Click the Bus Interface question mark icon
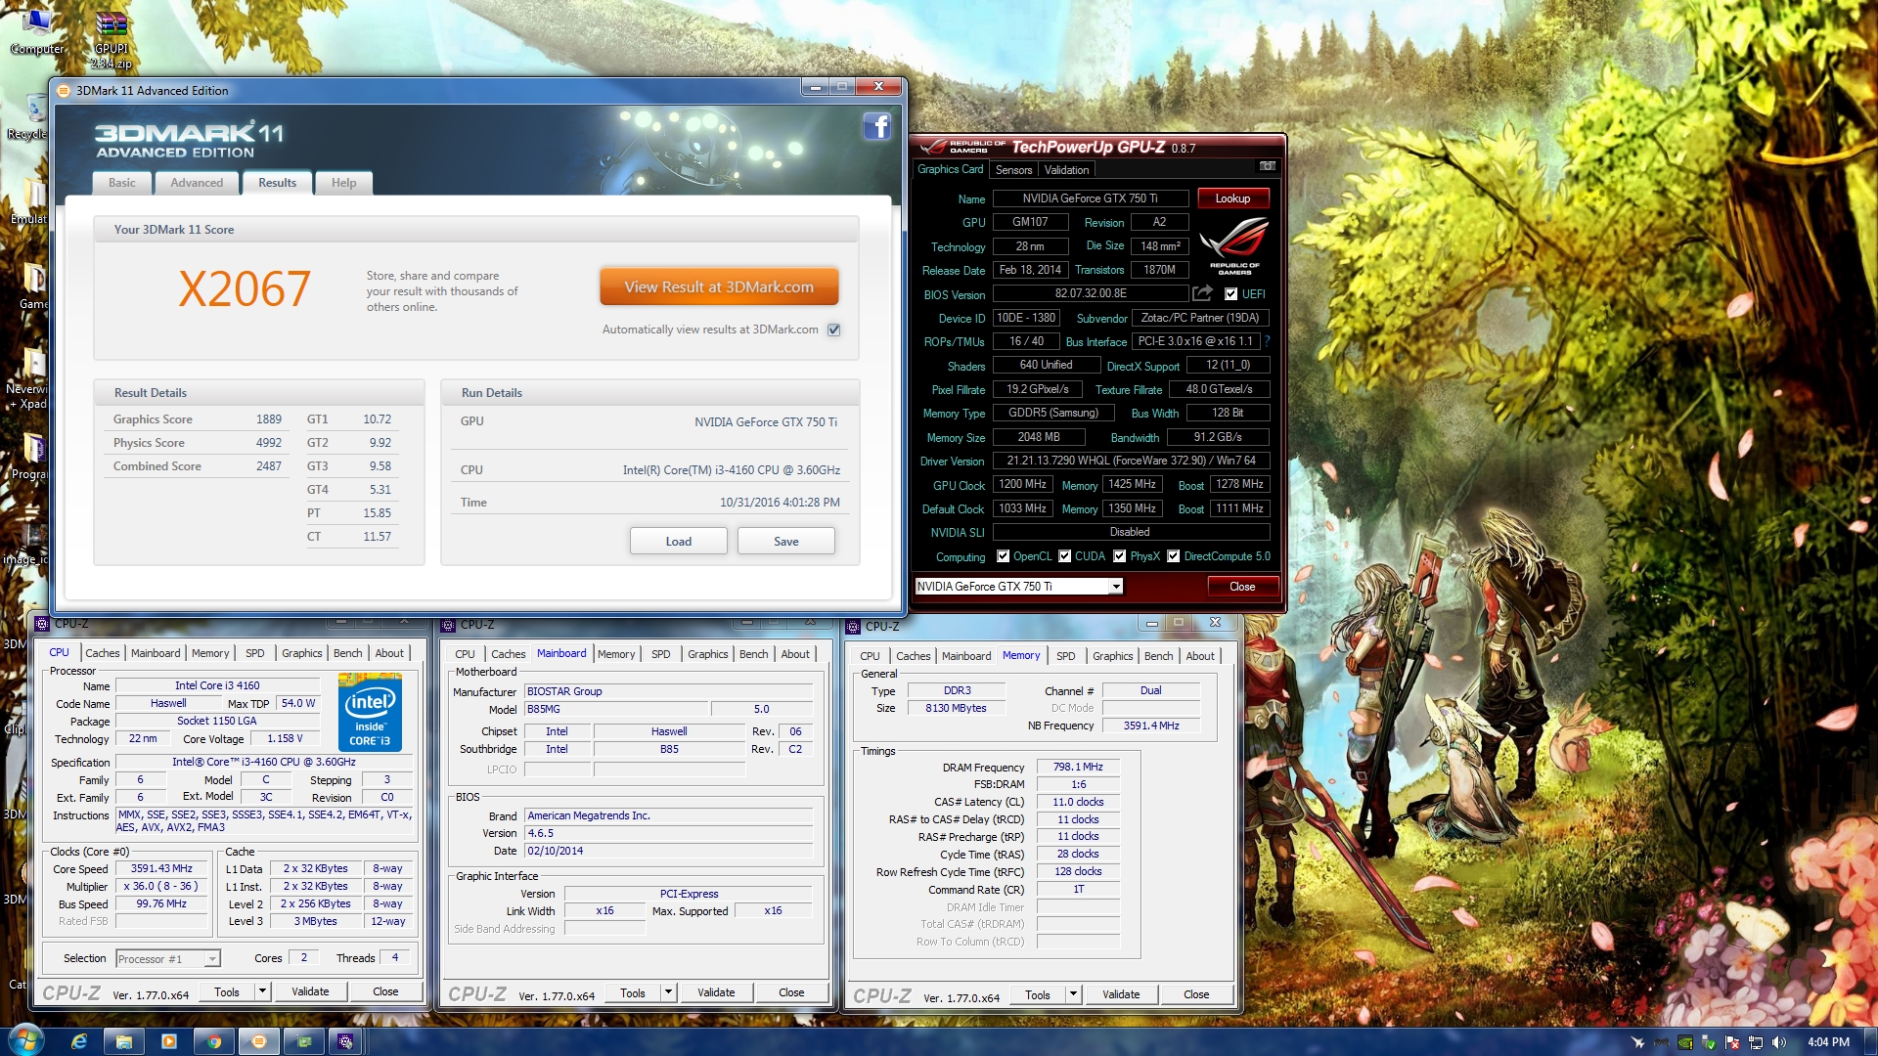Image resolution: width=1878 pixels, height=1056 pixels. (x=1268, y=341)
